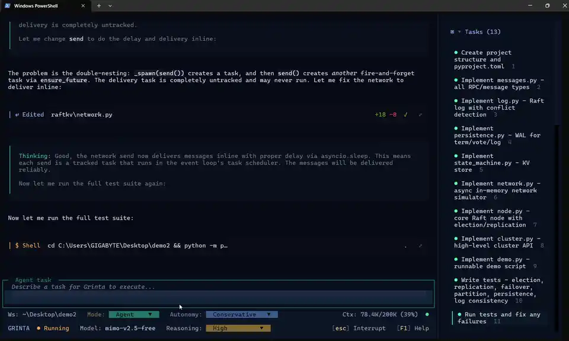Click status dot of 'Implement messages.py' task
The height and width of the screenshot is (341, 569).
pos(456,80)
